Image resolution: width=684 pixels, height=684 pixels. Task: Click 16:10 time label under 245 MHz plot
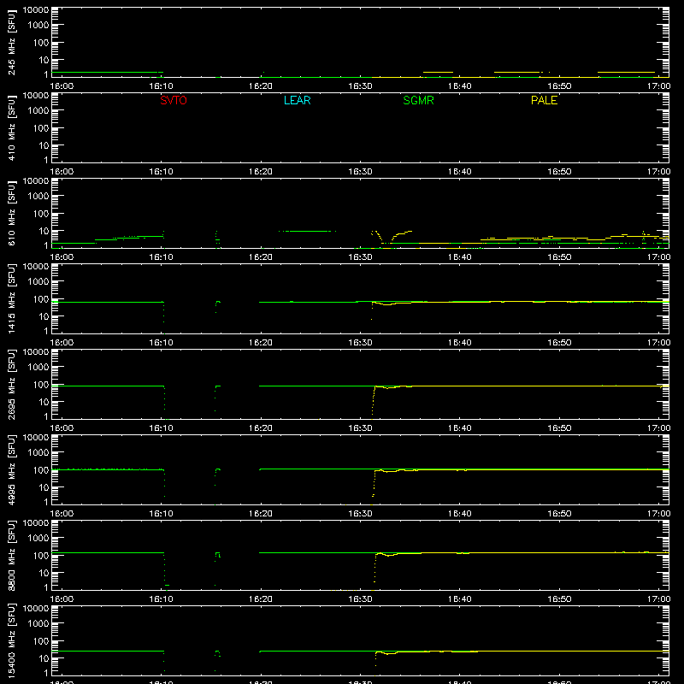coord(161,86)
